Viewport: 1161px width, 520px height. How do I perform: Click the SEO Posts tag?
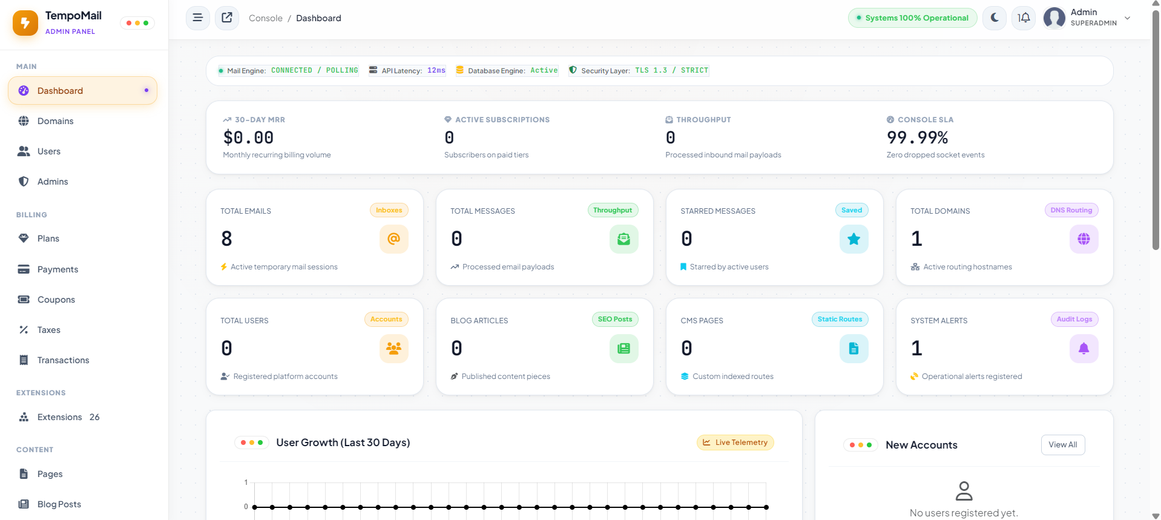[615, 319]
